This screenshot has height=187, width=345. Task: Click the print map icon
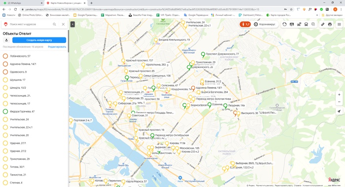coord(330,24)
